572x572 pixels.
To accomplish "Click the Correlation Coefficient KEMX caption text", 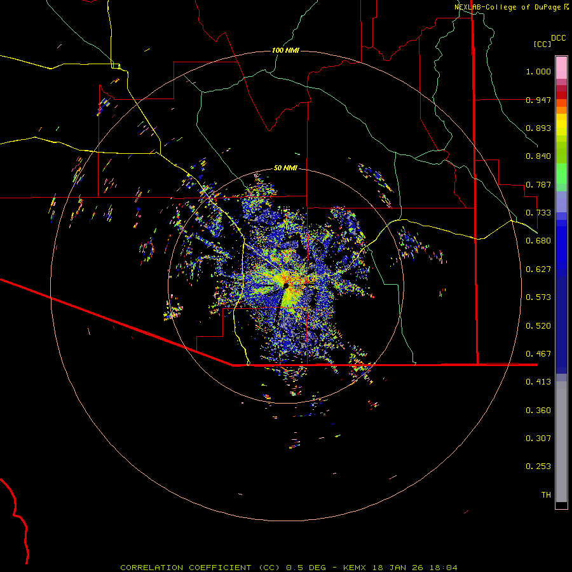I will [289, 568].
